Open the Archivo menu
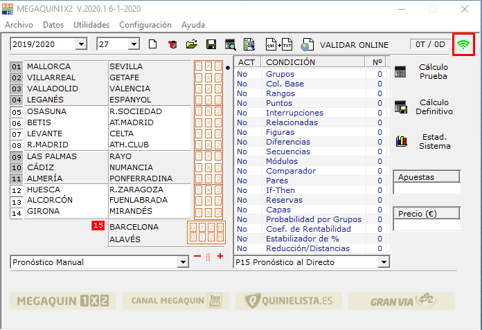The width and height of the screenshot is (482, 330). pos(19,25)
